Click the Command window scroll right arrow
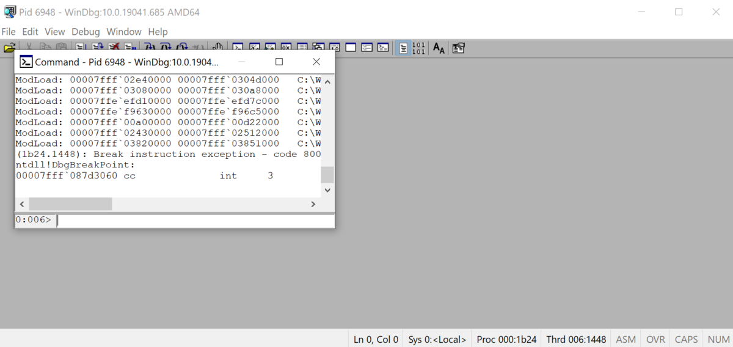This screenshot has height=347, width=733. [313, 203]
